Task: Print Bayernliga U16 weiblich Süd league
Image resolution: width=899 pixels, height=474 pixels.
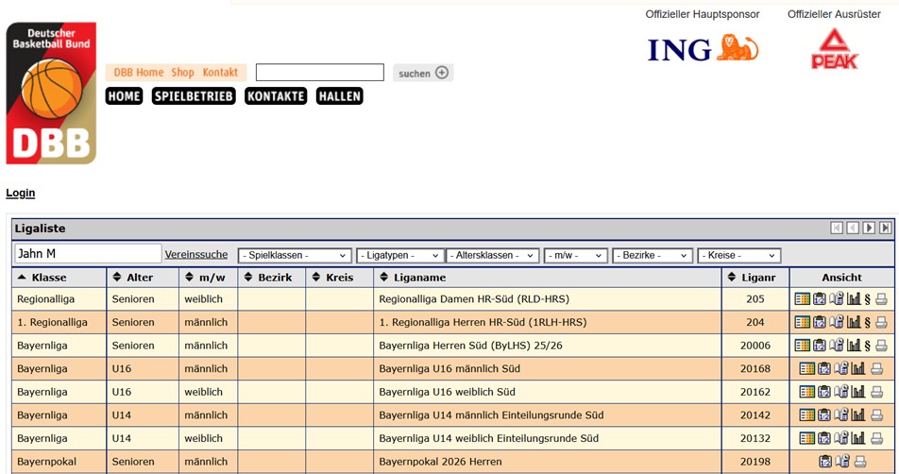Action: [x=876, y=392]
